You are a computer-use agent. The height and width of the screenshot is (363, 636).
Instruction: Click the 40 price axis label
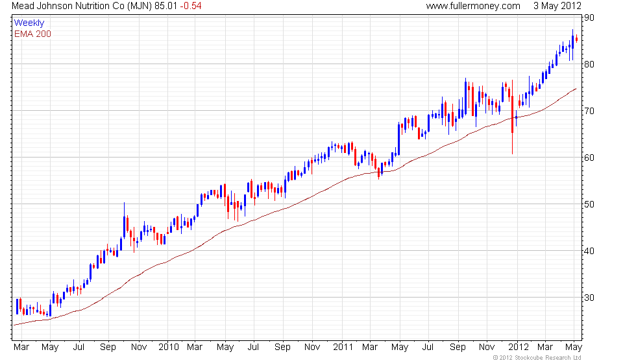pyautogui.click(x=589, y=251)
